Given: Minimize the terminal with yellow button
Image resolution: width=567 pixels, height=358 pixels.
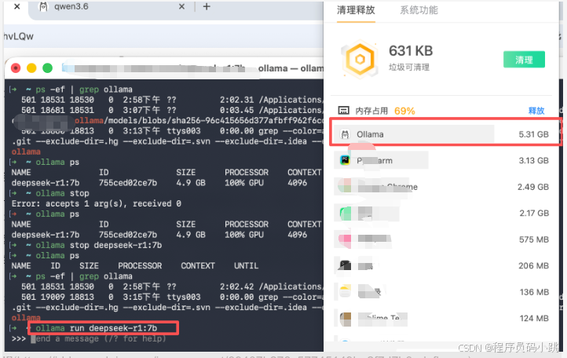Looking at the screenshot, I should click(31, 68).
